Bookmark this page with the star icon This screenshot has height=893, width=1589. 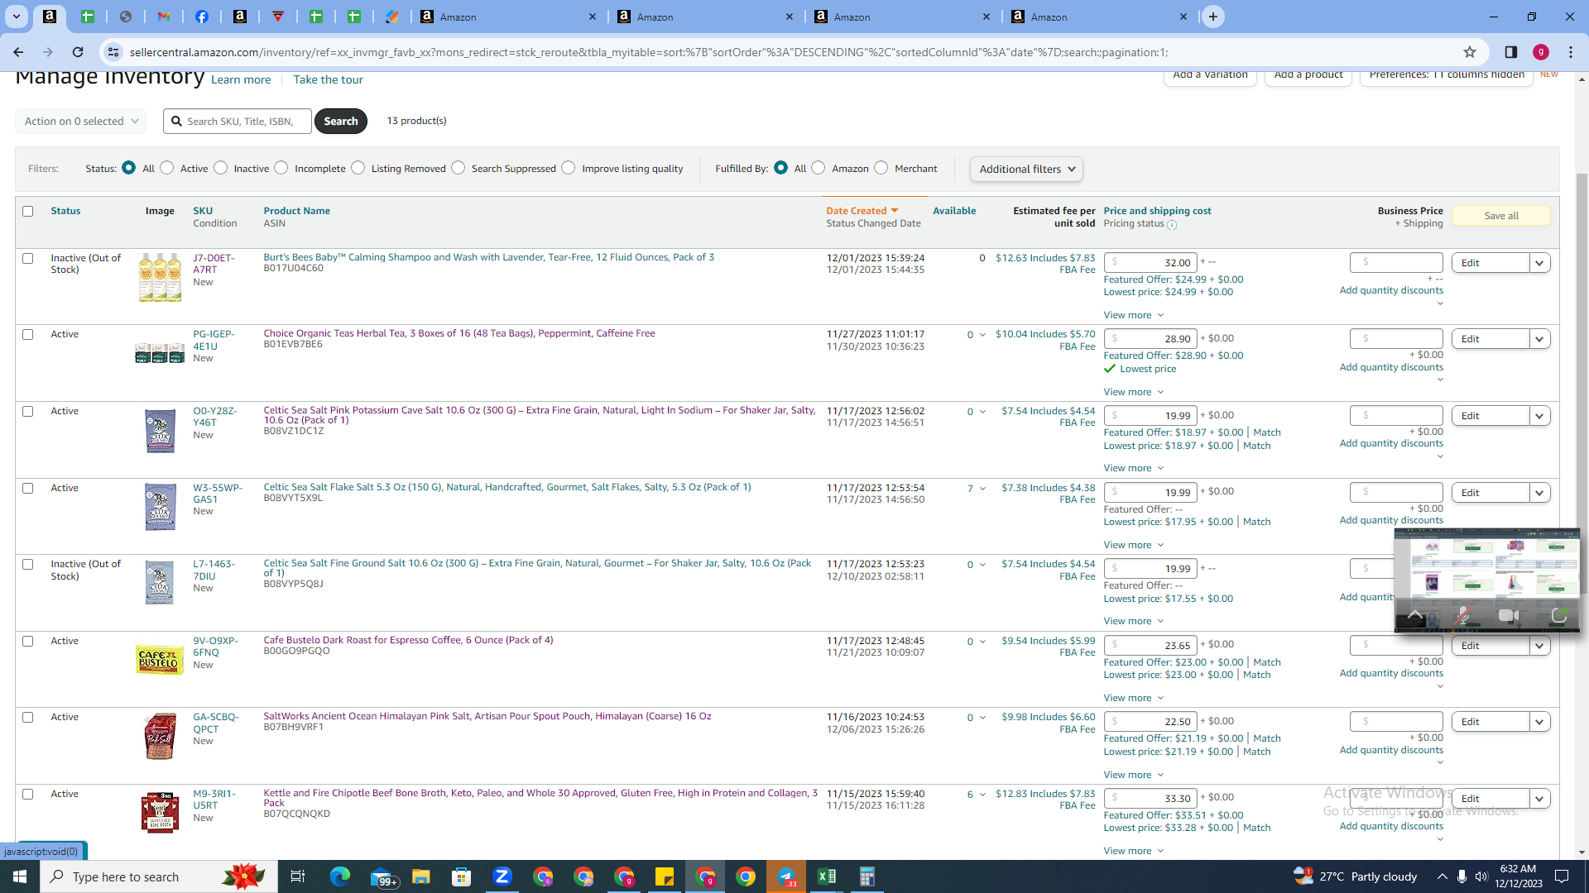point(1470,52)
